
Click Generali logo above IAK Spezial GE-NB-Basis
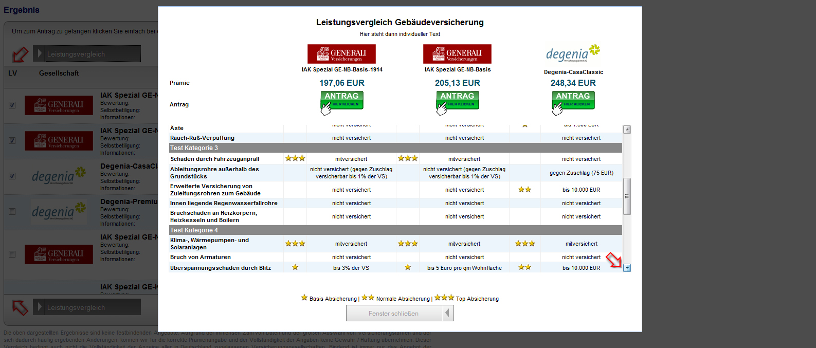[457, 54]
